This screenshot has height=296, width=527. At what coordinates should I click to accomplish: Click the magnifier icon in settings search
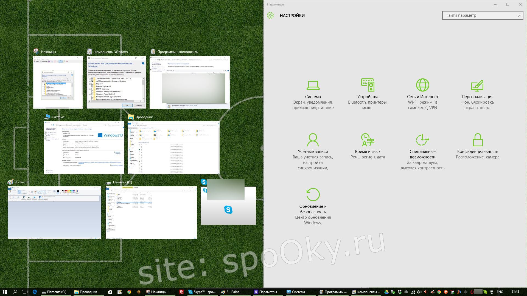click(x=519, y=15)
